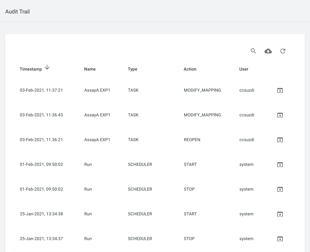This screenshot has width=310, height=252.
Task: Open details for the 25-Jan START scheduler entry
Action: [x=280, y=214]
